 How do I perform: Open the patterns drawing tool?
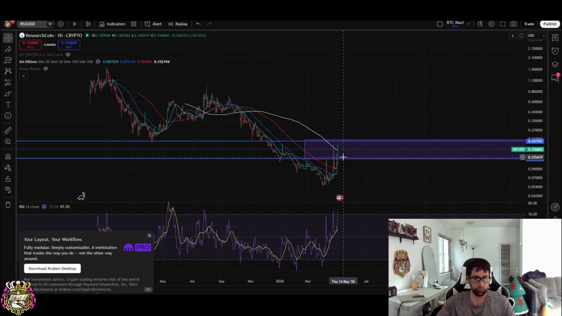(x=8, y=71)
